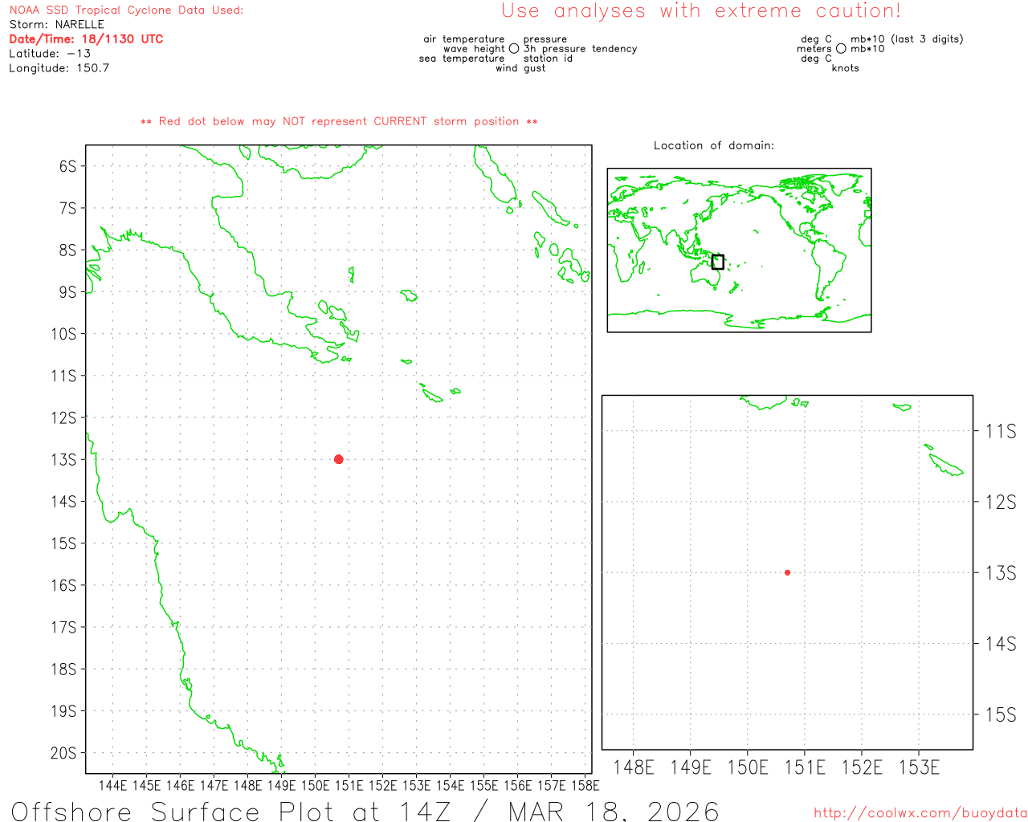Click the 158E label on main map axis
Screen dimensions: 1028x822
pyautogui.click(x=585, y=785)
